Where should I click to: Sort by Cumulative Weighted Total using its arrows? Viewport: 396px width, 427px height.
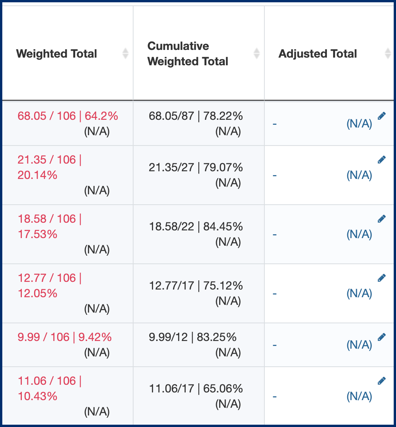[x=256, y=54]
